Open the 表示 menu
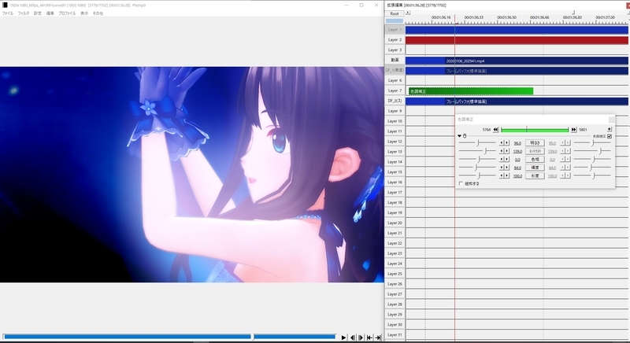The width and height of the screenshot is (630, 343). click(84, 13)
